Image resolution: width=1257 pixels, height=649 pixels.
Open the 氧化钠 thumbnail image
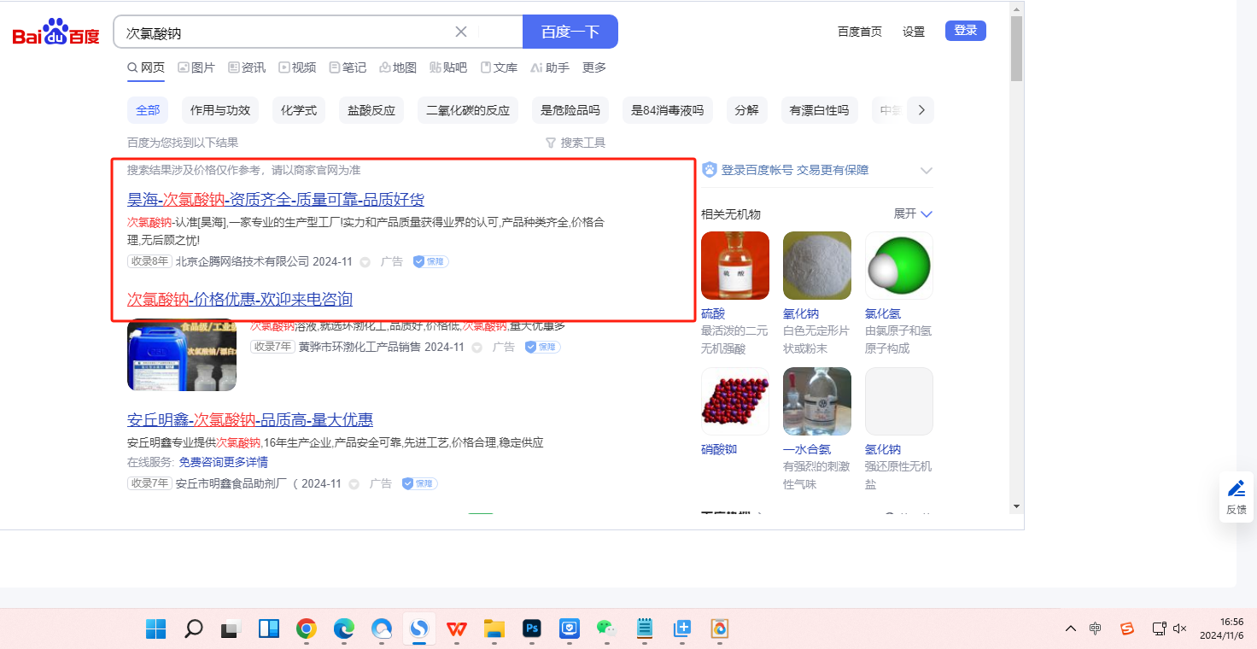817,266
